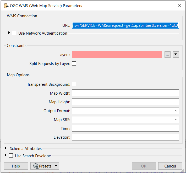Check the Transparent Background option
Viewport: 186px width, 173px height.
coord(74,84)
